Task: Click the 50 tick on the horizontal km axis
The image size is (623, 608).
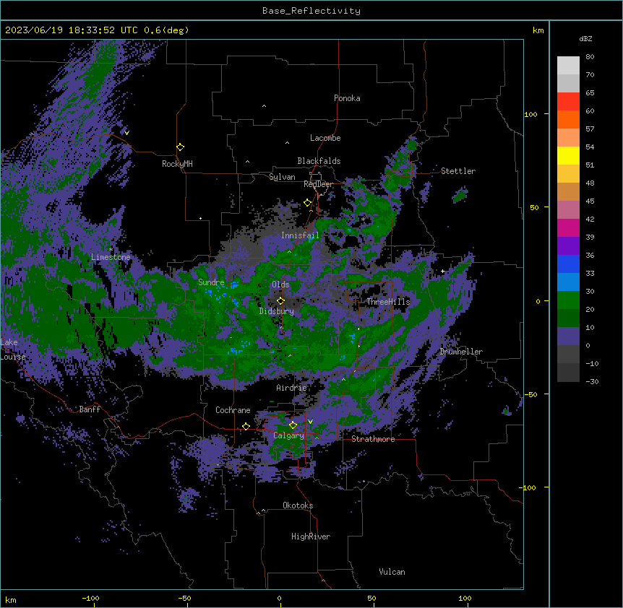Action: pyautogui.click(x=371, y=598)
